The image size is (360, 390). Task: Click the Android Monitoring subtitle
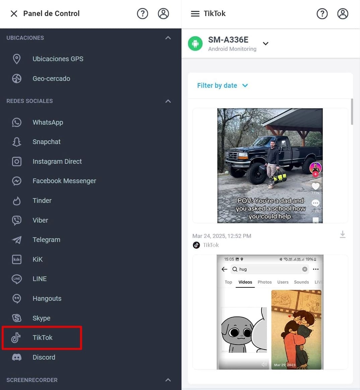pyautogui.click(x=232, y=49)
